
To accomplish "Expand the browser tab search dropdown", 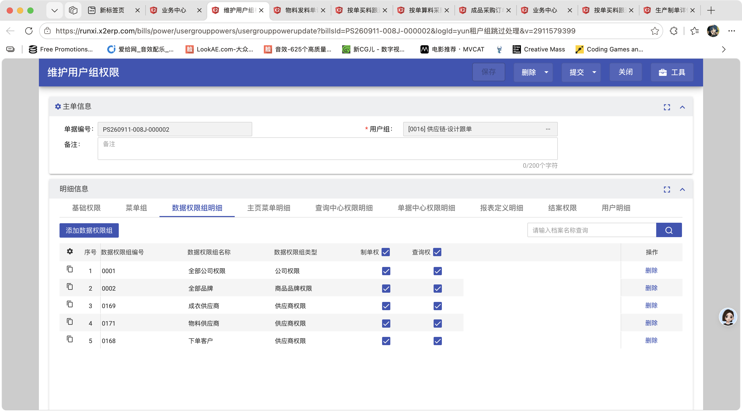I will tap(54, 10).
